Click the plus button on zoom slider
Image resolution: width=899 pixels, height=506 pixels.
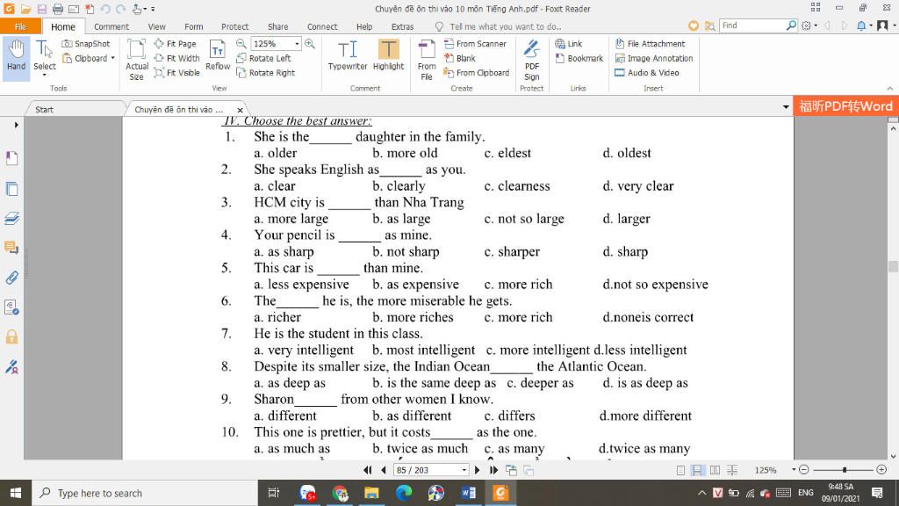click(x=881, y=469)
